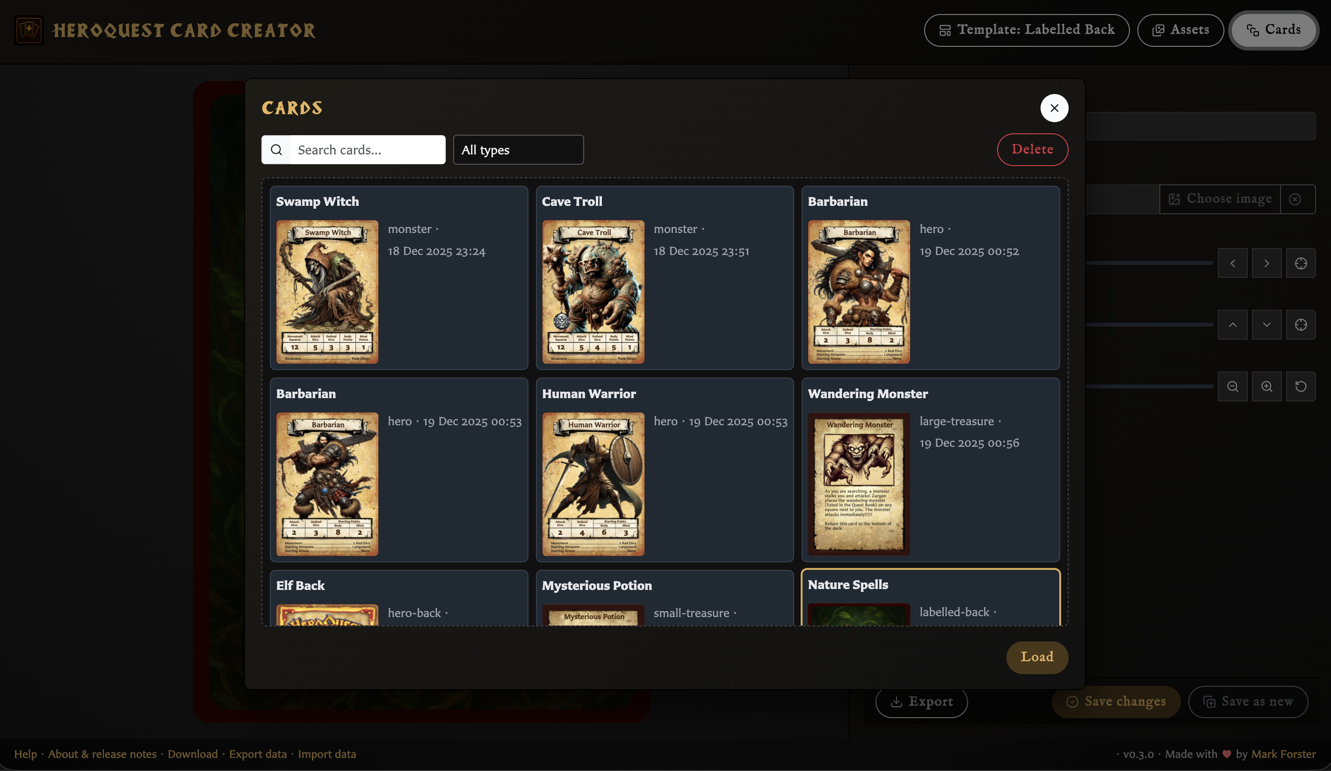Select the Cave Troll card thumbnail
This screenshot has width=1331, height=771.
click(593, 292)
